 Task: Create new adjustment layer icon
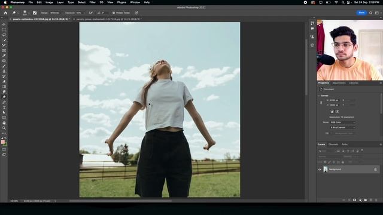[x=360, y=200]
